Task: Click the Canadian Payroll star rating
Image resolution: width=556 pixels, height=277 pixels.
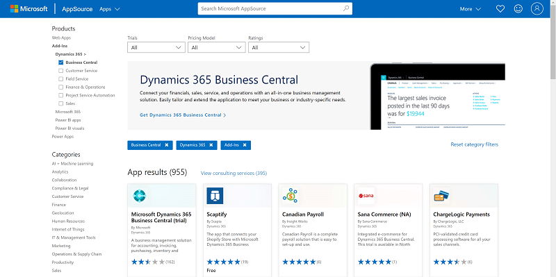Action: click(x=299, y=262)
